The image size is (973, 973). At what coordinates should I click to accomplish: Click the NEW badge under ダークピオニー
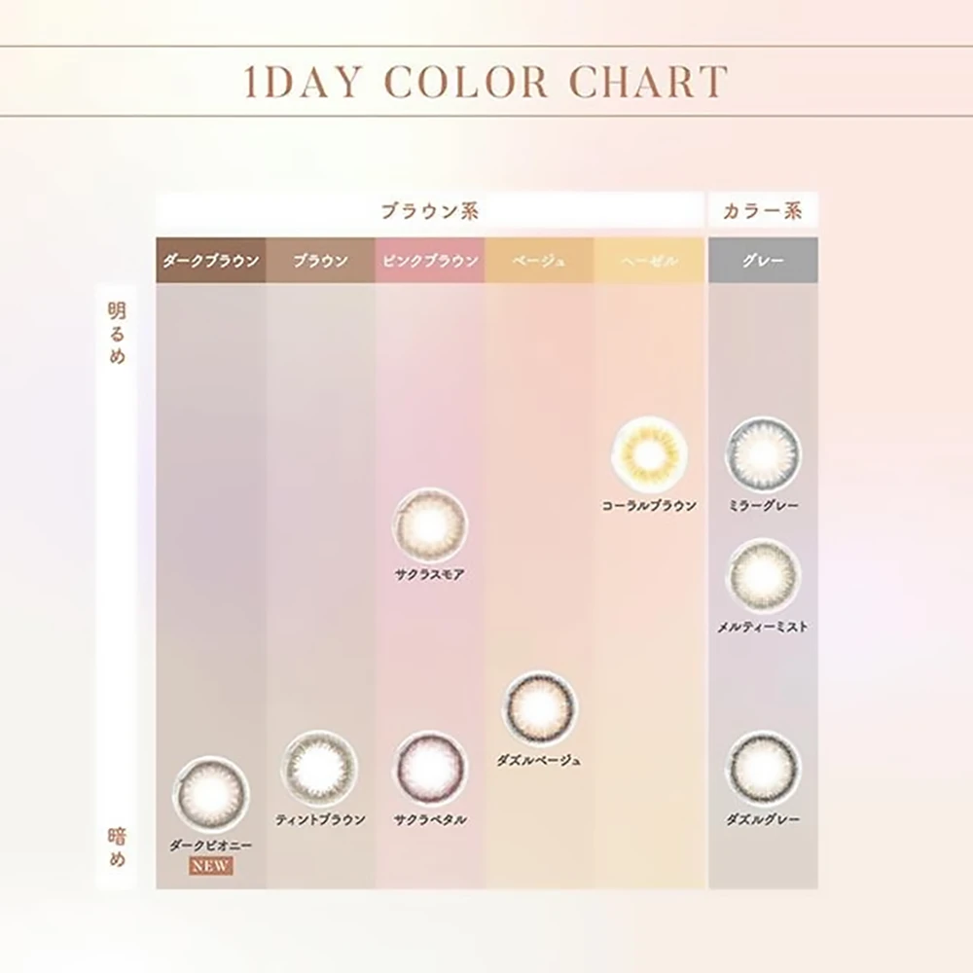(x=210, y=865)
